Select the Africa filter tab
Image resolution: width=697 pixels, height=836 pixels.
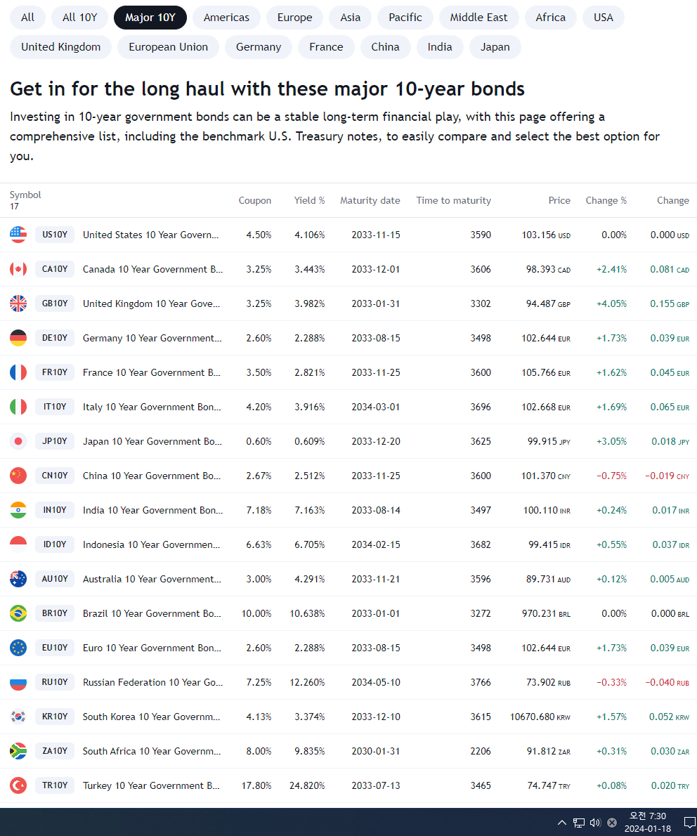[550, 18]
